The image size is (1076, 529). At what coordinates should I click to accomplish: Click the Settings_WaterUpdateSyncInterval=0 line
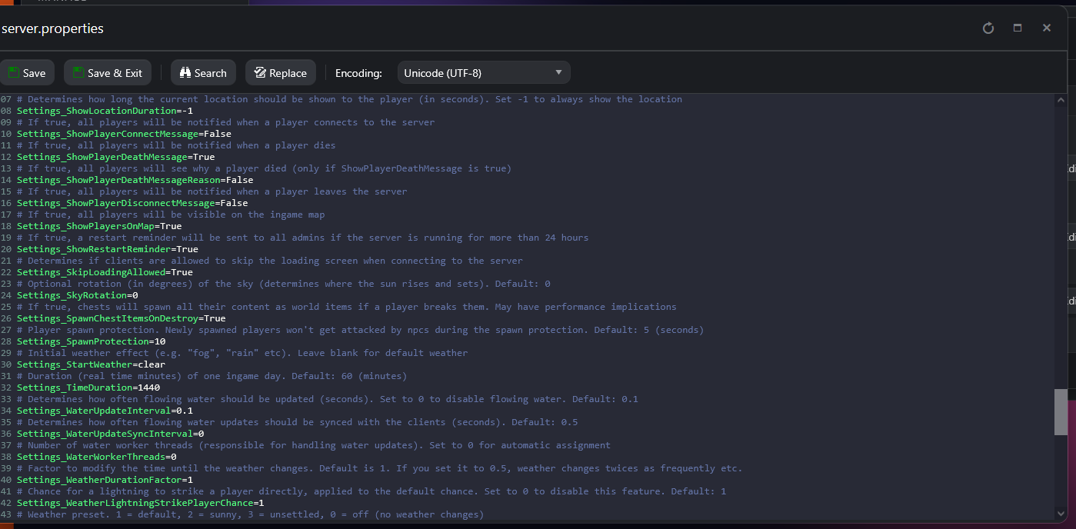coord(110,434)
